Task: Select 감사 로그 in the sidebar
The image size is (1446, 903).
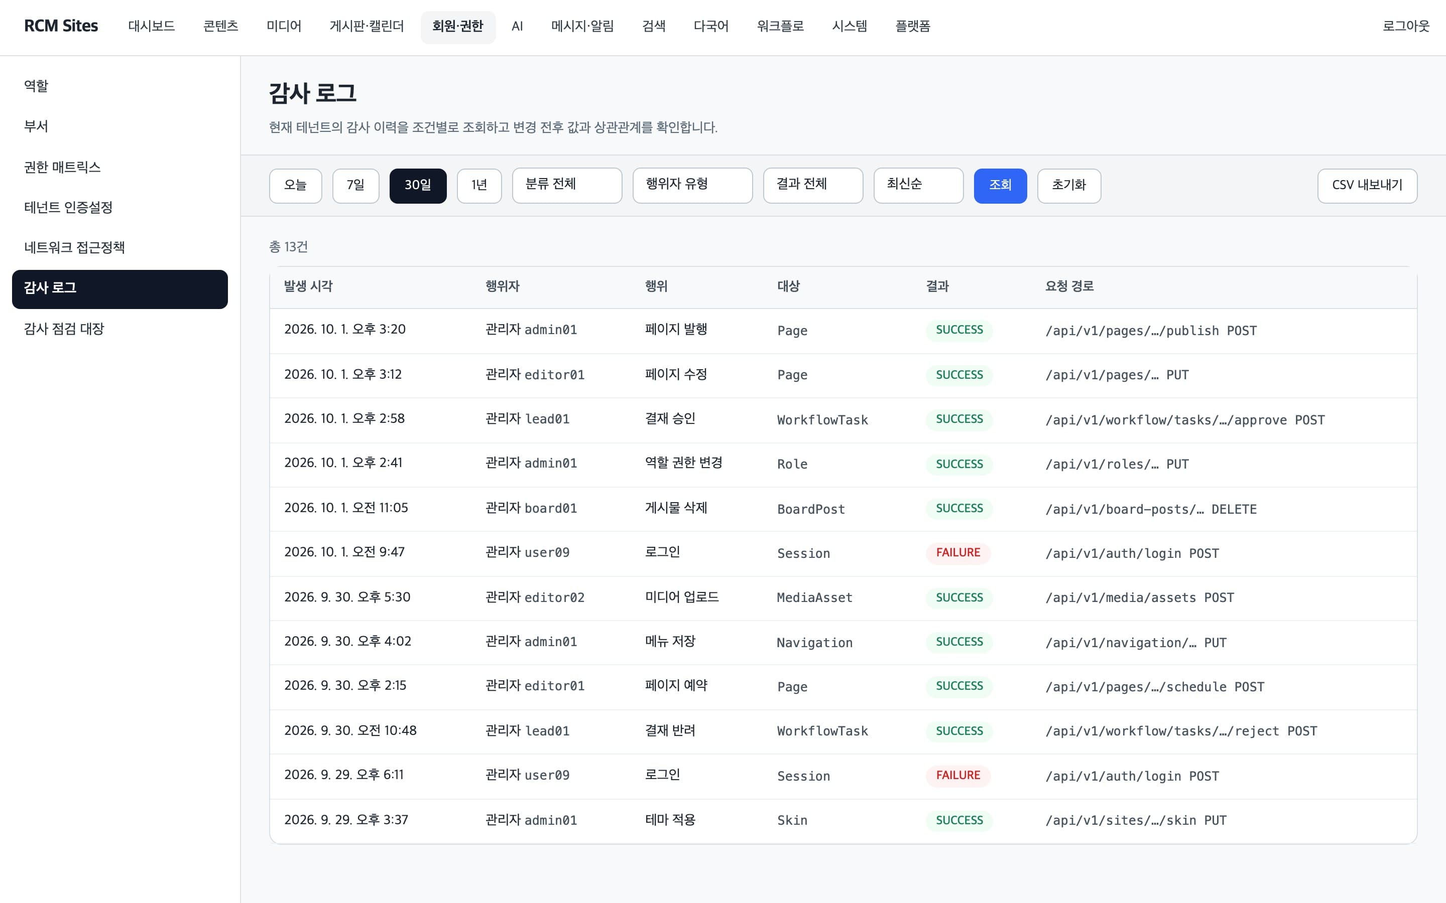Action: 119,289
